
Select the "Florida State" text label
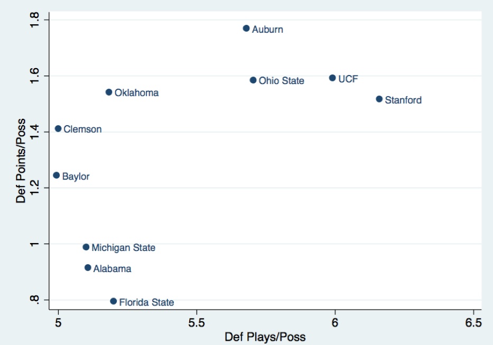(x=146, y=303)
